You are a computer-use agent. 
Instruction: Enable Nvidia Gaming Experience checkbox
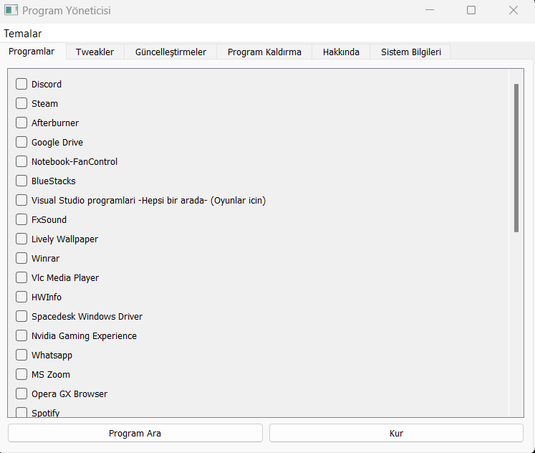point(21,335)
